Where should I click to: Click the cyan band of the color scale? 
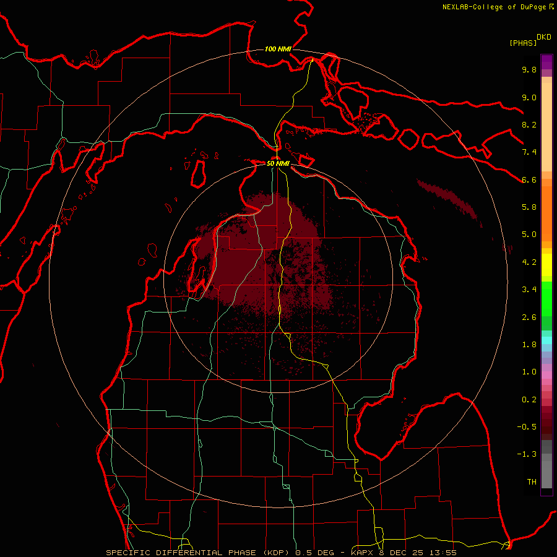[x=546, y=340]
